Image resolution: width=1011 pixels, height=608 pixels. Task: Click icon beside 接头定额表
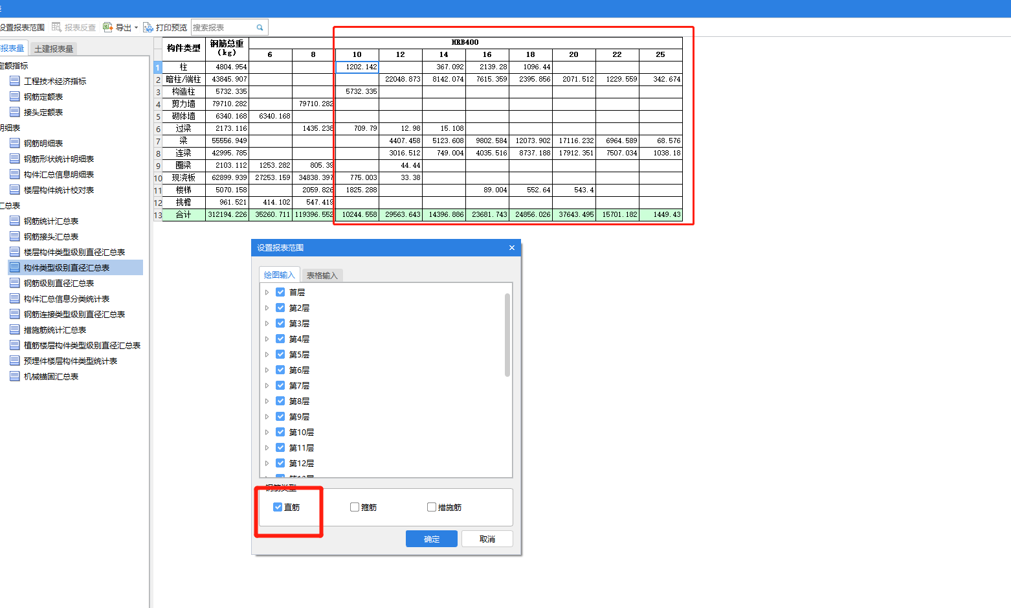[x=15, y=112]
